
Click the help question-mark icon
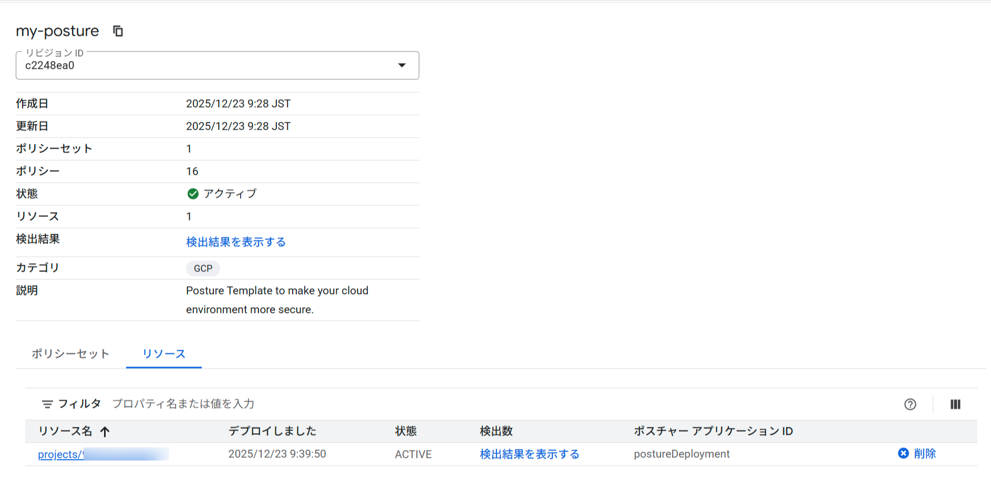910,404
